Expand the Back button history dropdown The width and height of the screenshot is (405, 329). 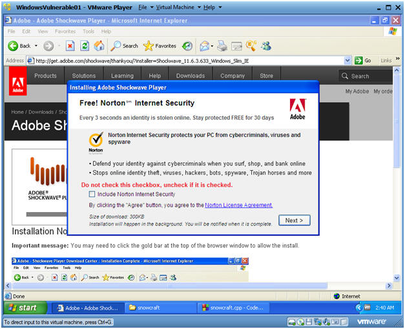point(36,46)
